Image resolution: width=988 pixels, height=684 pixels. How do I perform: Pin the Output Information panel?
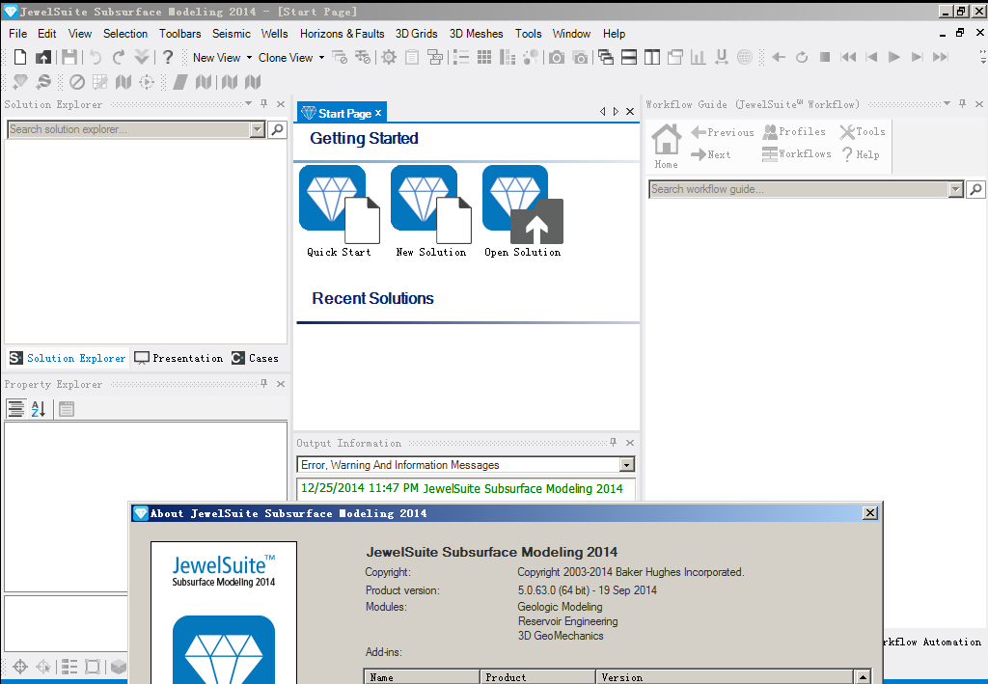[613, 443]
